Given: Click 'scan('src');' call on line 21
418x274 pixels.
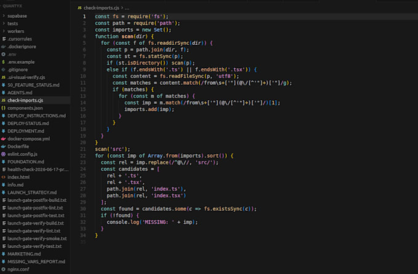Looking at the screenshot, I should 112,149.
